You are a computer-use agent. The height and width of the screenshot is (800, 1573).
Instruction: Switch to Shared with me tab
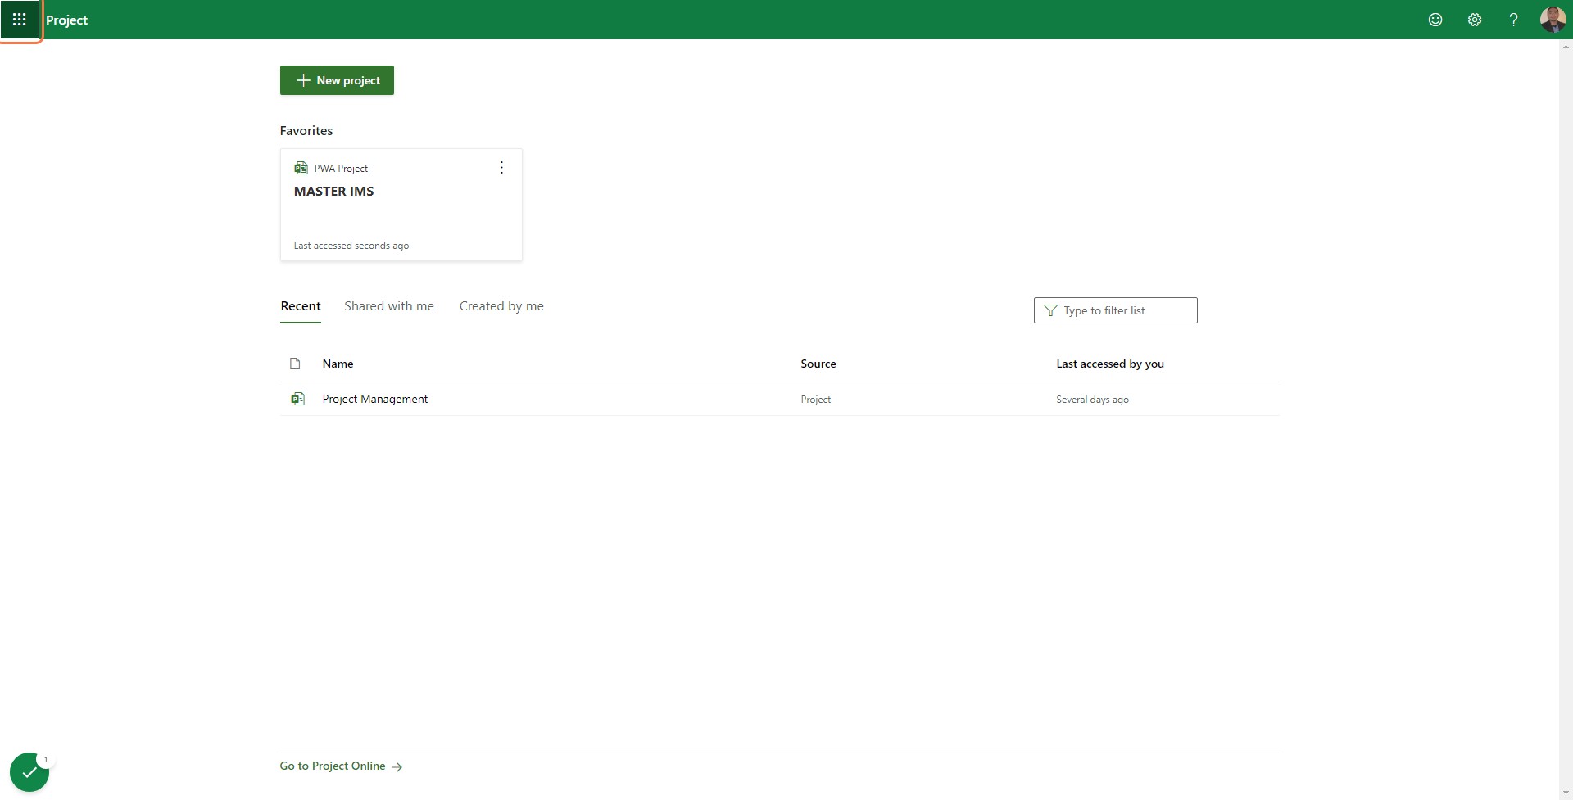point(389,306)
